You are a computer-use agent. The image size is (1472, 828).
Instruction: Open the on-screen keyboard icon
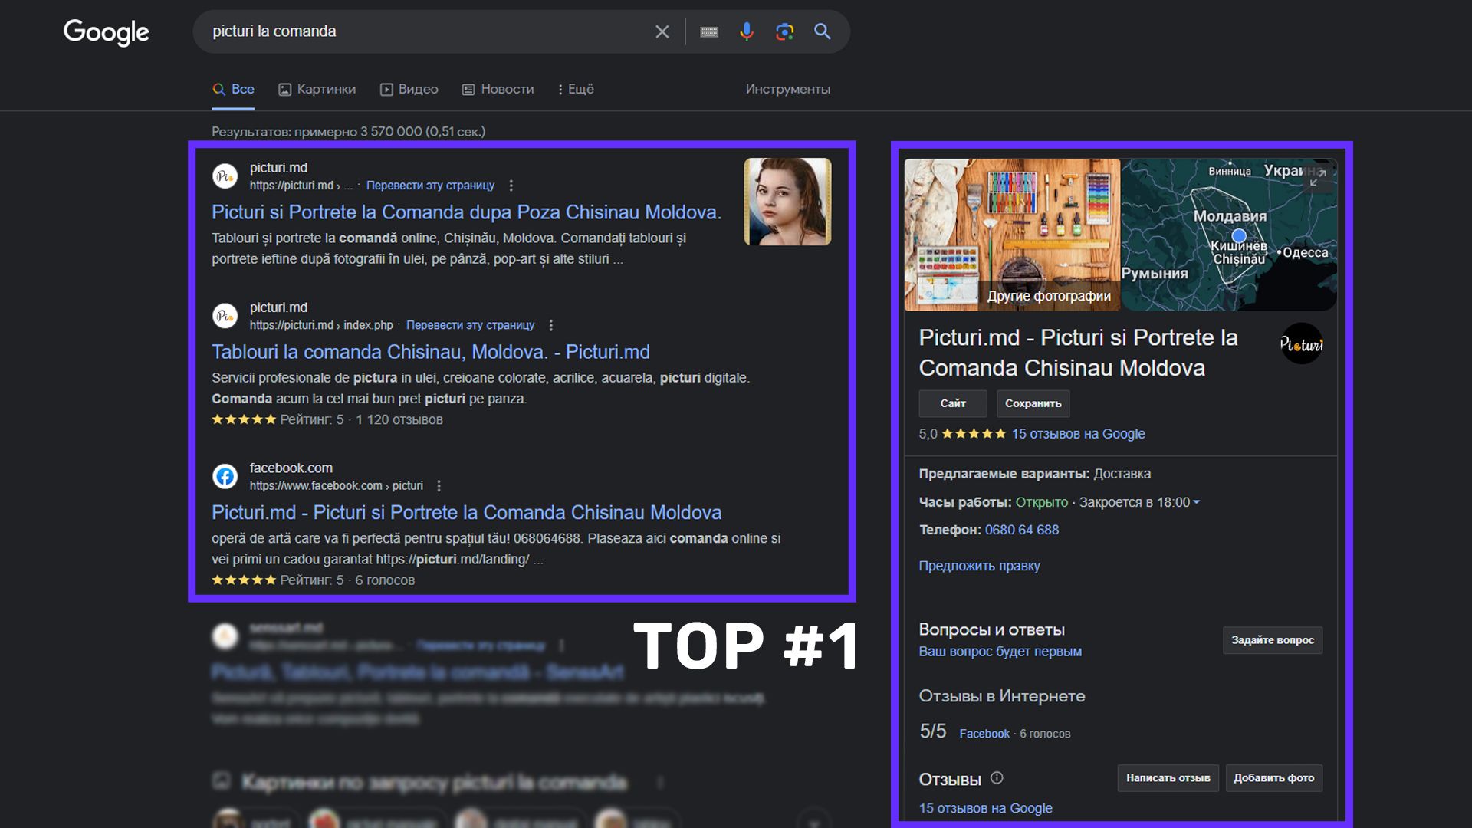click(709, 31)
